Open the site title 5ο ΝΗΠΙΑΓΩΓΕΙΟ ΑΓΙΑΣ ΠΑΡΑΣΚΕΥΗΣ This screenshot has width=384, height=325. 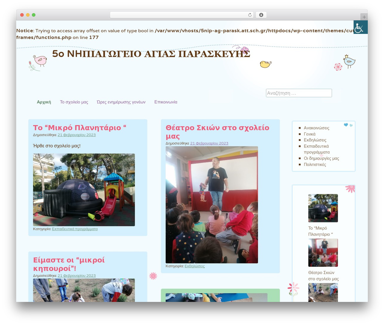(x=151, y=54)
